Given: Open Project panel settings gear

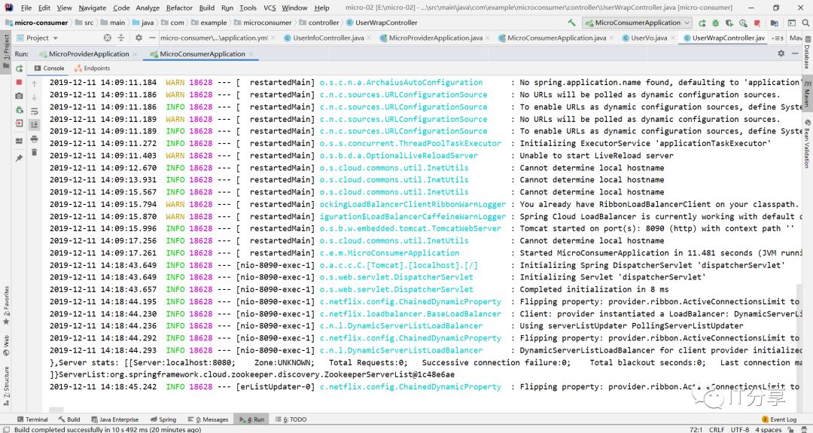Looking at the screenshot, I should coord(139,38).
